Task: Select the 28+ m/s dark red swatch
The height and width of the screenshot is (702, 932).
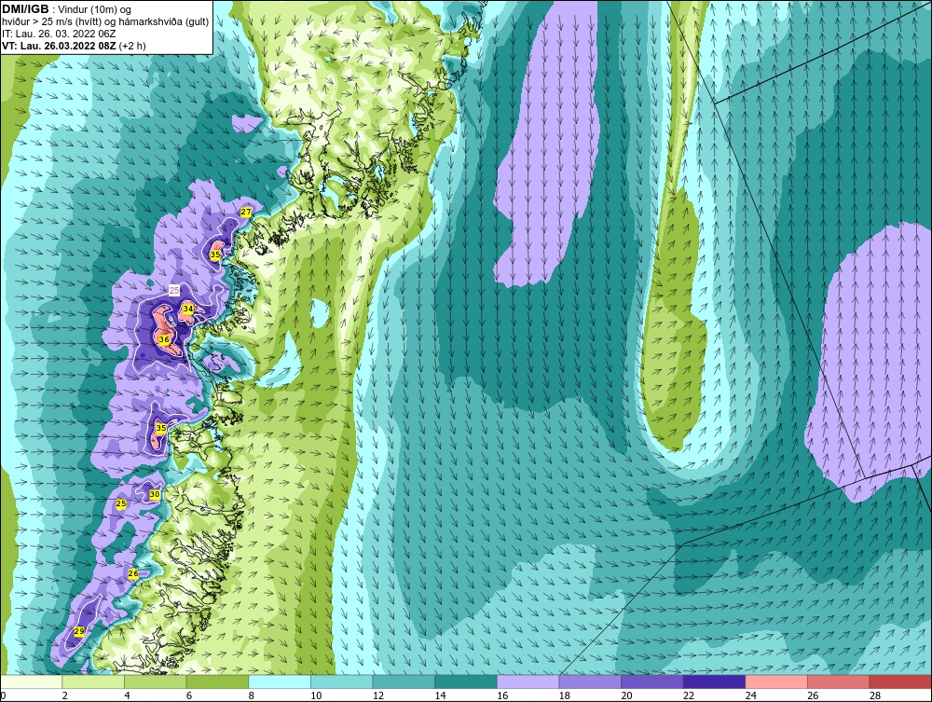Action: click(x=900, y=681)
